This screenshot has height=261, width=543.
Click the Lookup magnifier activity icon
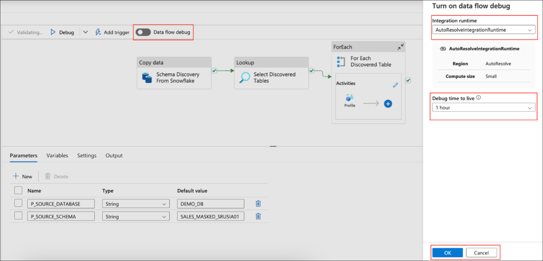tap(245, 78)
